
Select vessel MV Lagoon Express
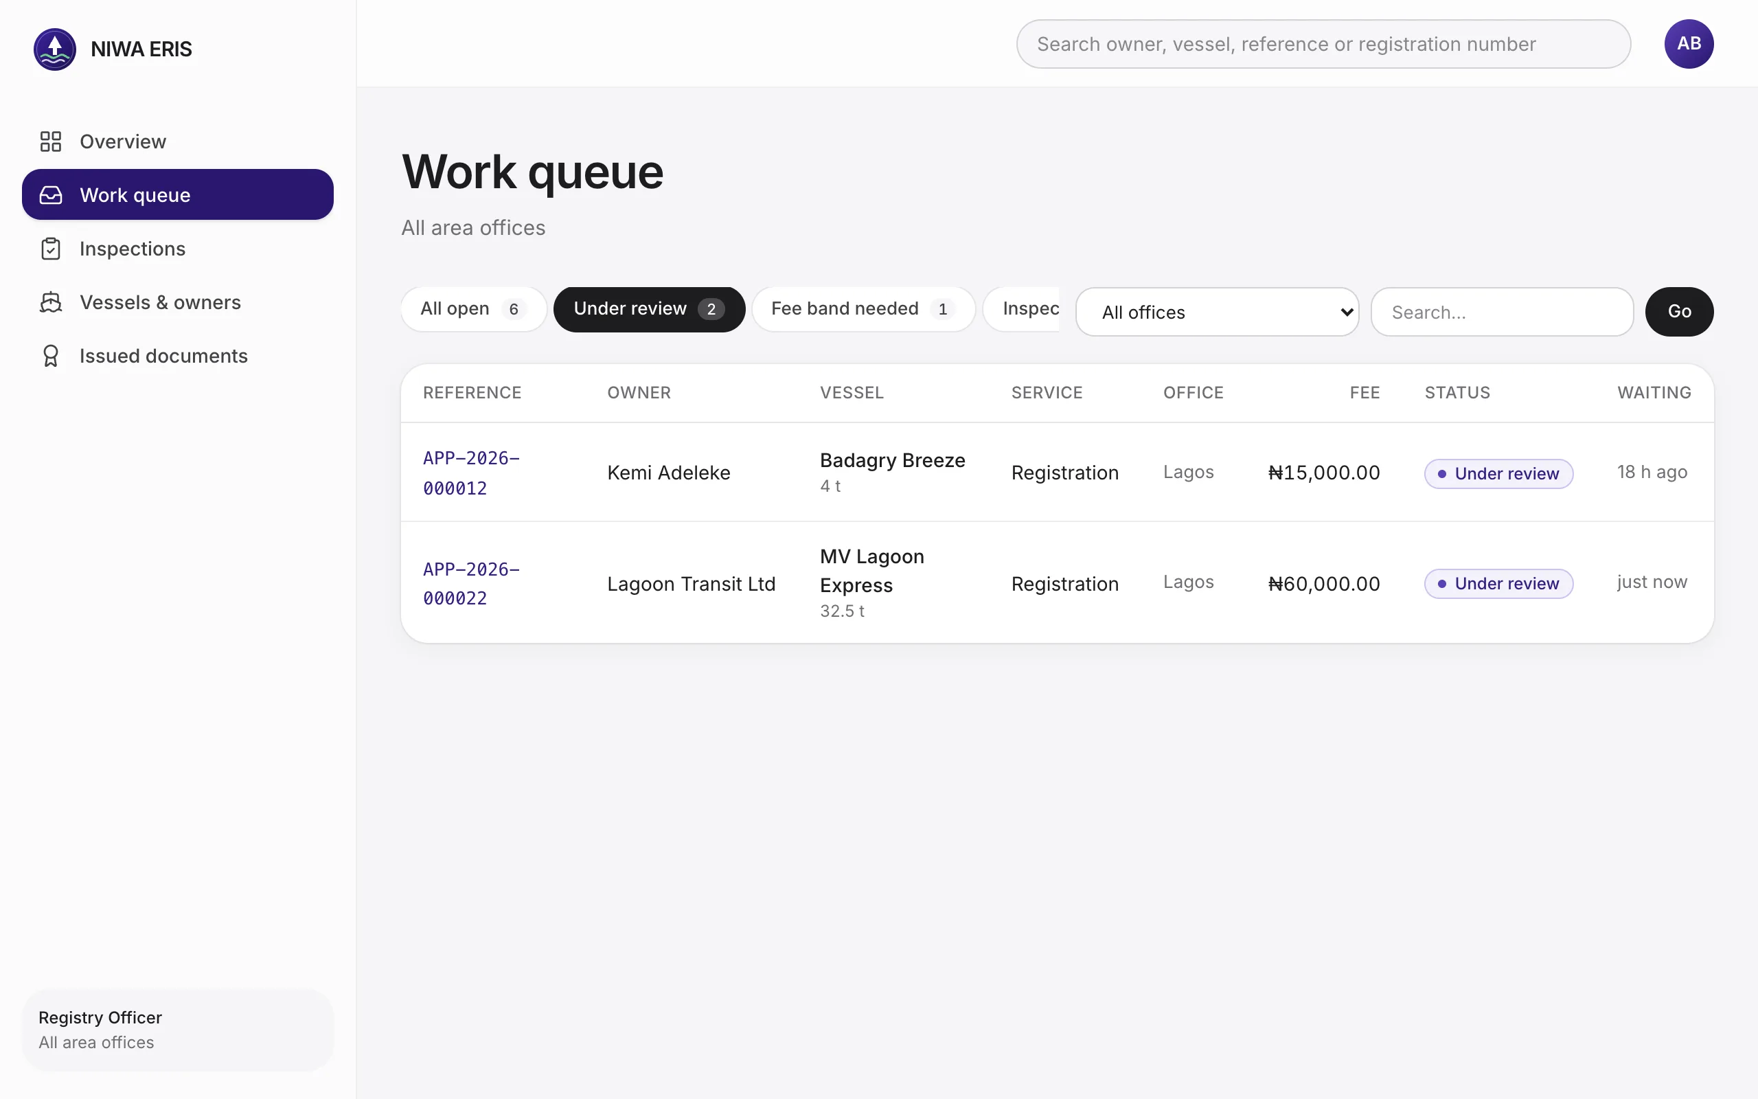(x=871, y=571)
